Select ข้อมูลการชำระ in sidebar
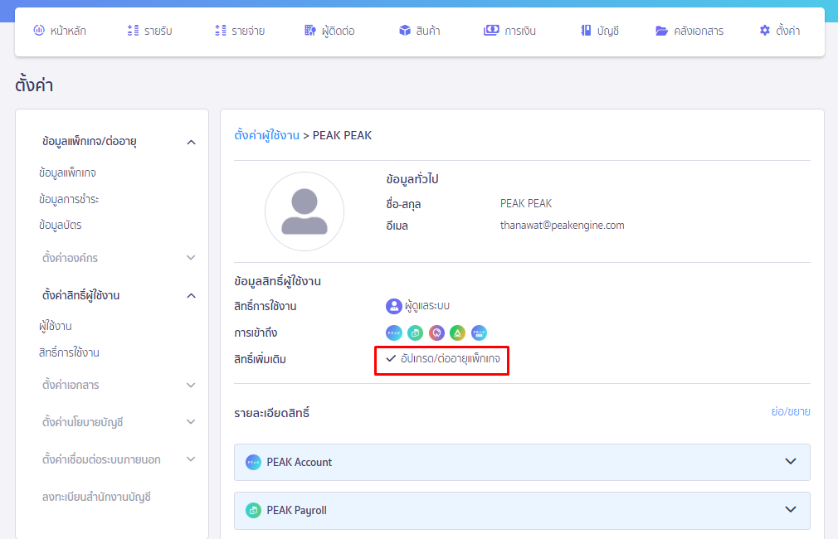Image resolution: width=838 pixels, height=539 pixels. click(x=69, y=199)
